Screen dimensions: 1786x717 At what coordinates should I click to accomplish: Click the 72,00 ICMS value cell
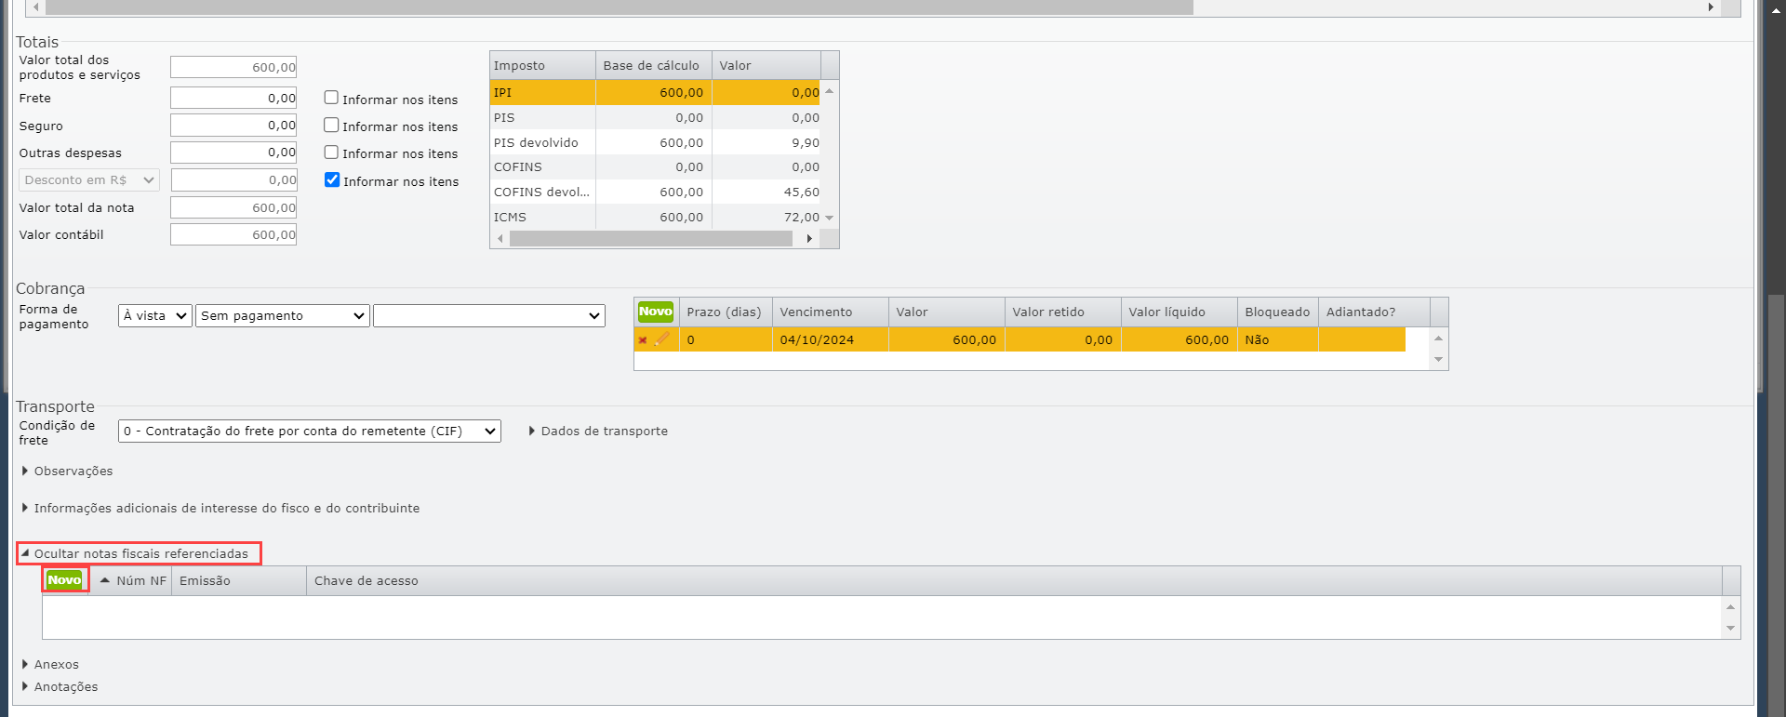coord(766,217)
